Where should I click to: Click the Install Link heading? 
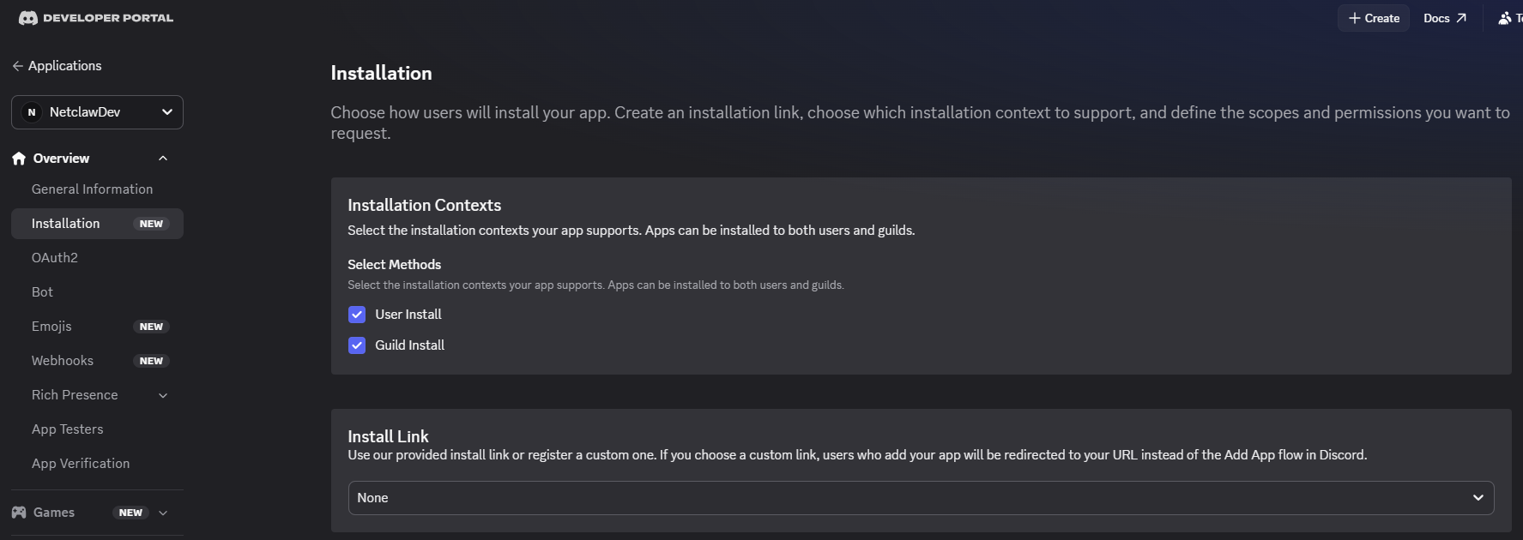tap(388, 436)
